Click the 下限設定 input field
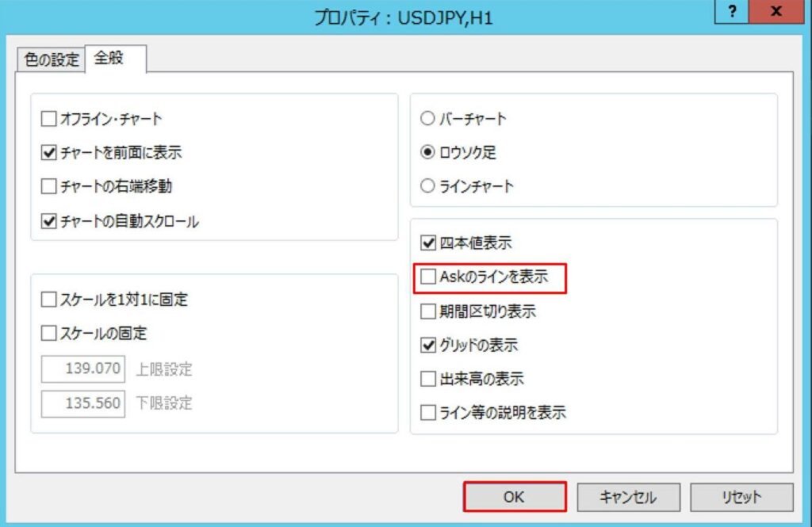The image size is (812, 527). point(83,403)
